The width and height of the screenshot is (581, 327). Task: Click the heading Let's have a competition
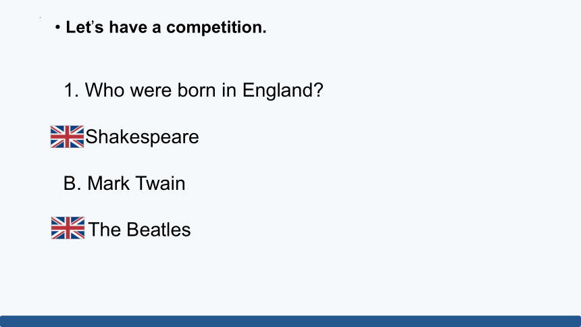pyautogui.click(x=166, y=28)
